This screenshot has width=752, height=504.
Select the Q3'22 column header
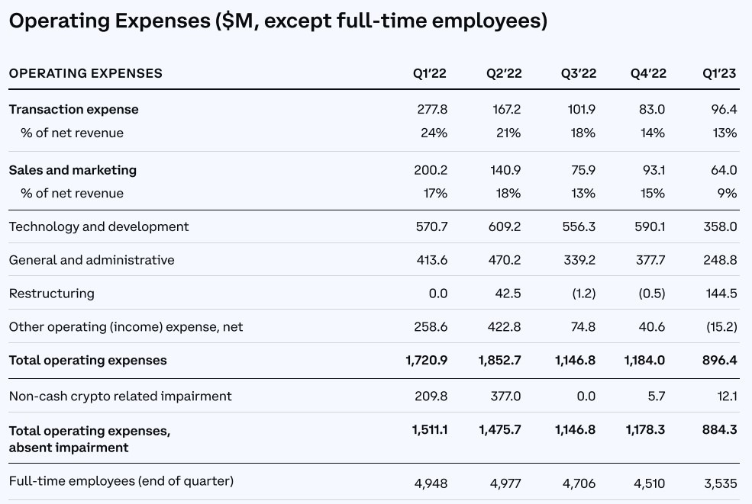579,73
